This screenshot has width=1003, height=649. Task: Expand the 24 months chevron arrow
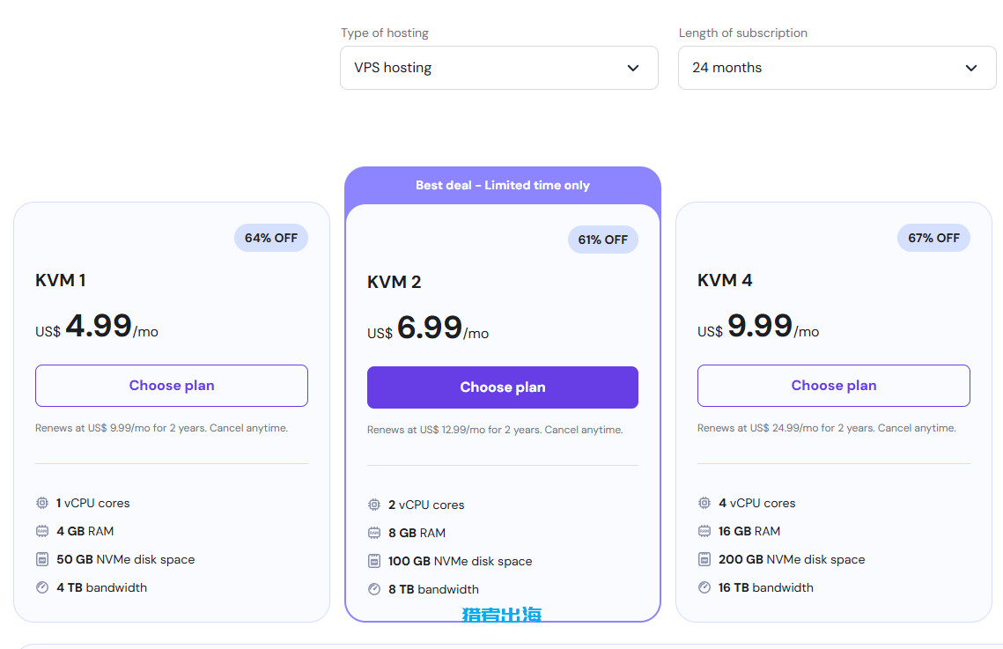[x=971, y=68]
